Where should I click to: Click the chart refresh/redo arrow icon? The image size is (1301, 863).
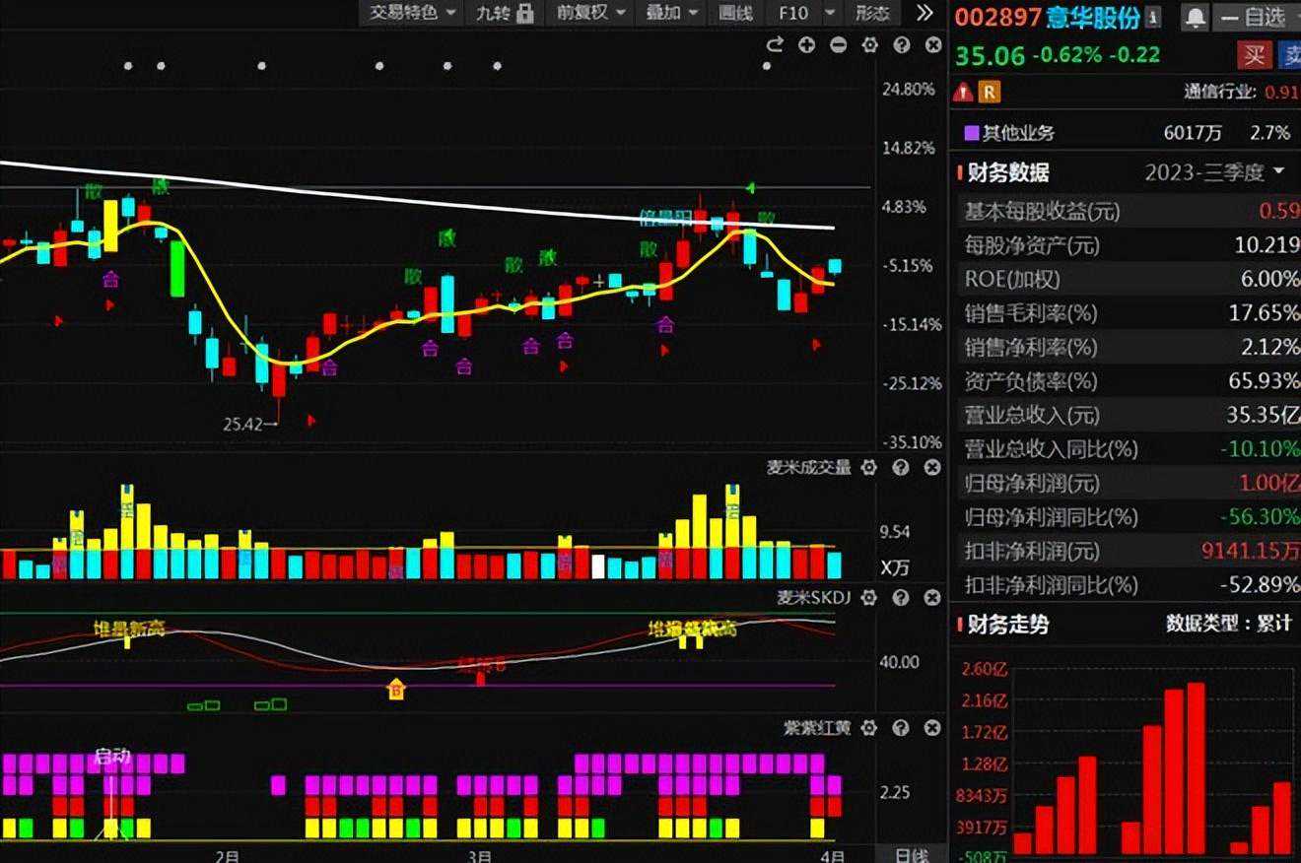point(775,44)
